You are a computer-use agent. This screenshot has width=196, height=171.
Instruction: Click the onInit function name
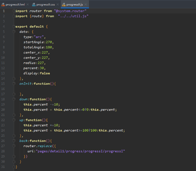[x=26, y=84]
